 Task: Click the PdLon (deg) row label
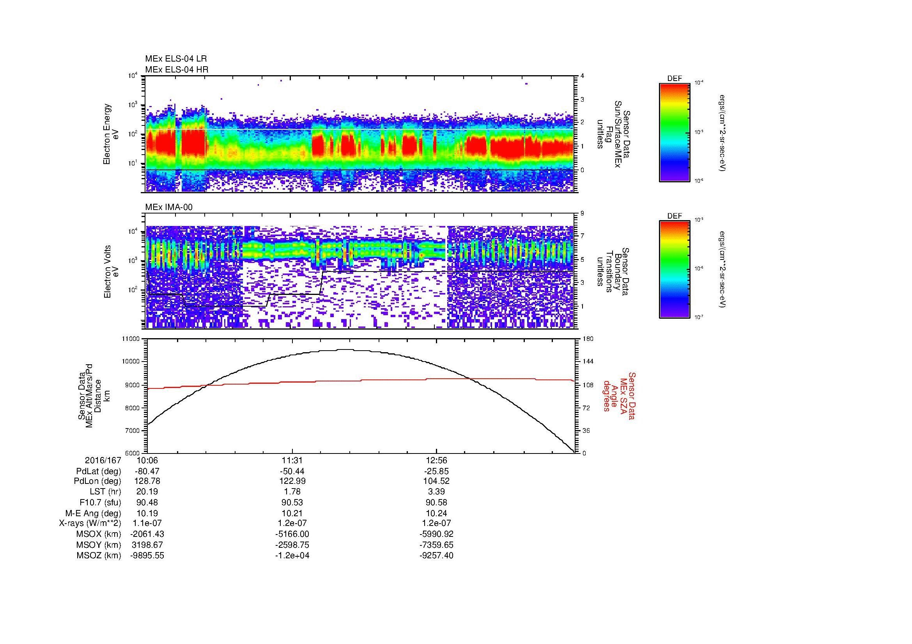click(97, 481)
